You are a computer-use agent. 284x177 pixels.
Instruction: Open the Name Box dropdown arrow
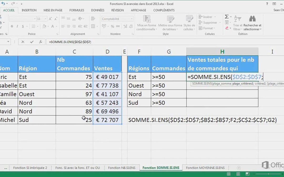click(x=8, y=42)
